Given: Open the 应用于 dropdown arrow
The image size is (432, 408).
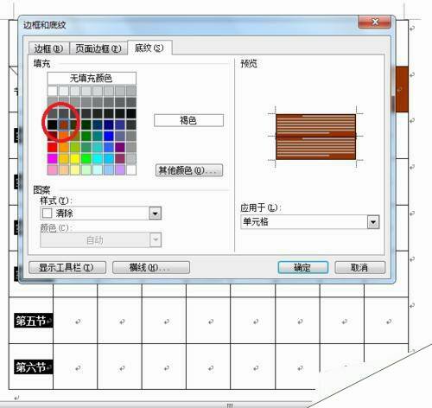Looking at the screenshot, I should (373, 222).
